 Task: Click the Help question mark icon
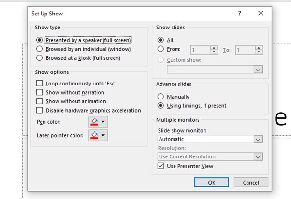[239, 14]
